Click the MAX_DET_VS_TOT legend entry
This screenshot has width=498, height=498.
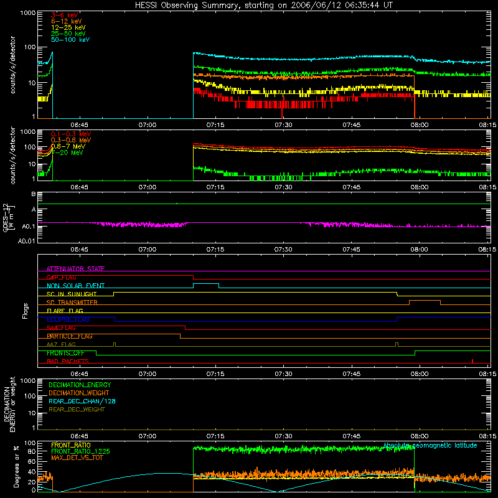(x=77, y=458)
